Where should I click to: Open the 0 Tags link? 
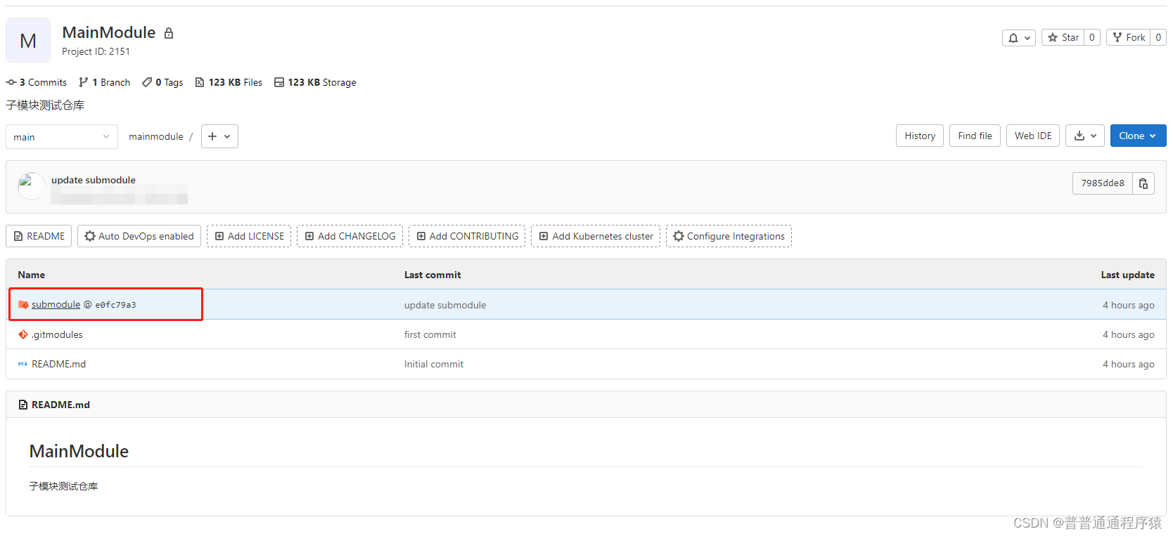(162, 82)
